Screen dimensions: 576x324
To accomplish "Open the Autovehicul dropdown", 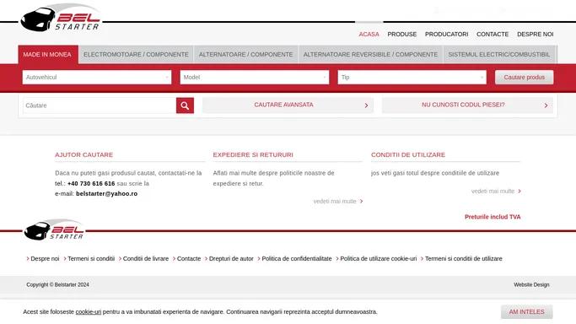I will [97, 77].
